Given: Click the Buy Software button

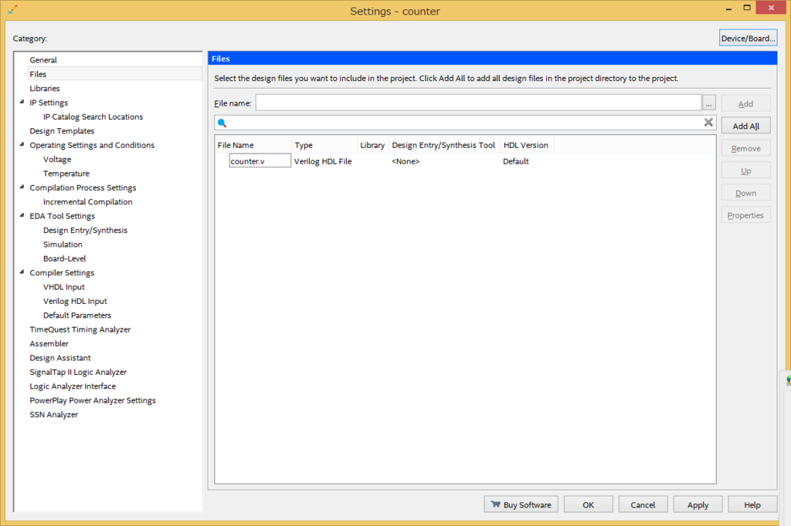Looking at the screenshot, I should [x=521, y=505].
